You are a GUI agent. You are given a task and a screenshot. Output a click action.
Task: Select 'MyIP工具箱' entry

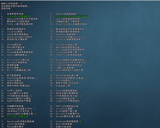point(13,68)
